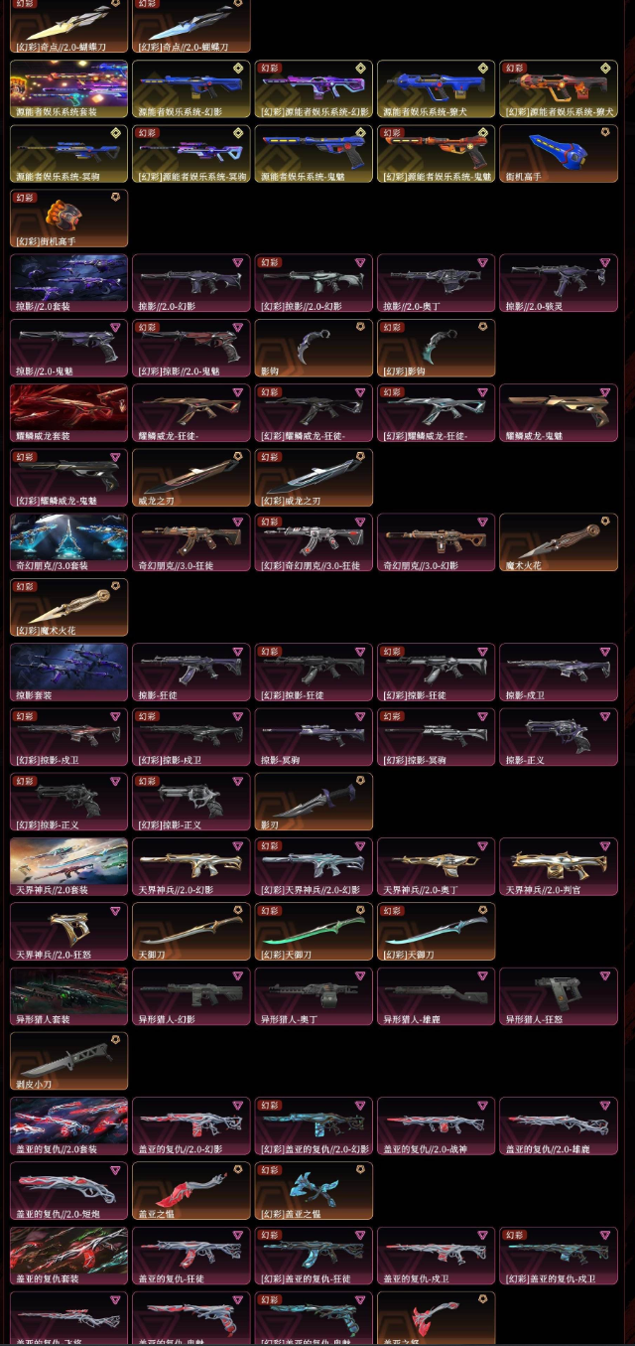Viewport: 635px width, 1346px height.
Task: Select the 异形猎人-狂怒 pistol card
Action: [x=559, y=996]
